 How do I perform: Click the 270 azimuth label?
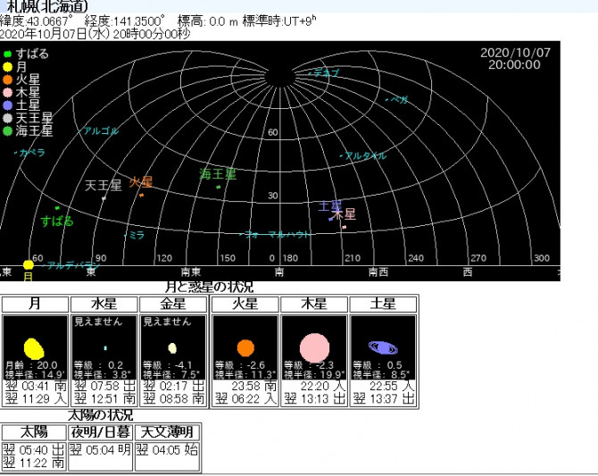pos(478,258)
